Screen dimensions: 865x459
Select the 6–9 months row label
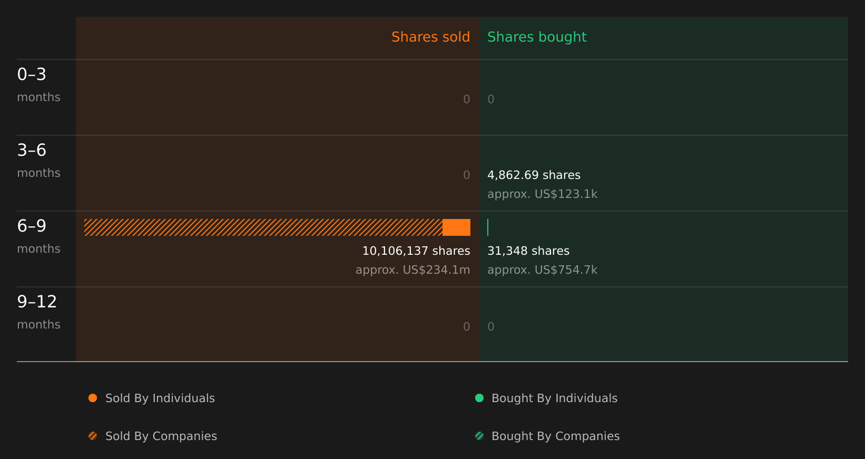pyautogui.click(x=38, y=236)
